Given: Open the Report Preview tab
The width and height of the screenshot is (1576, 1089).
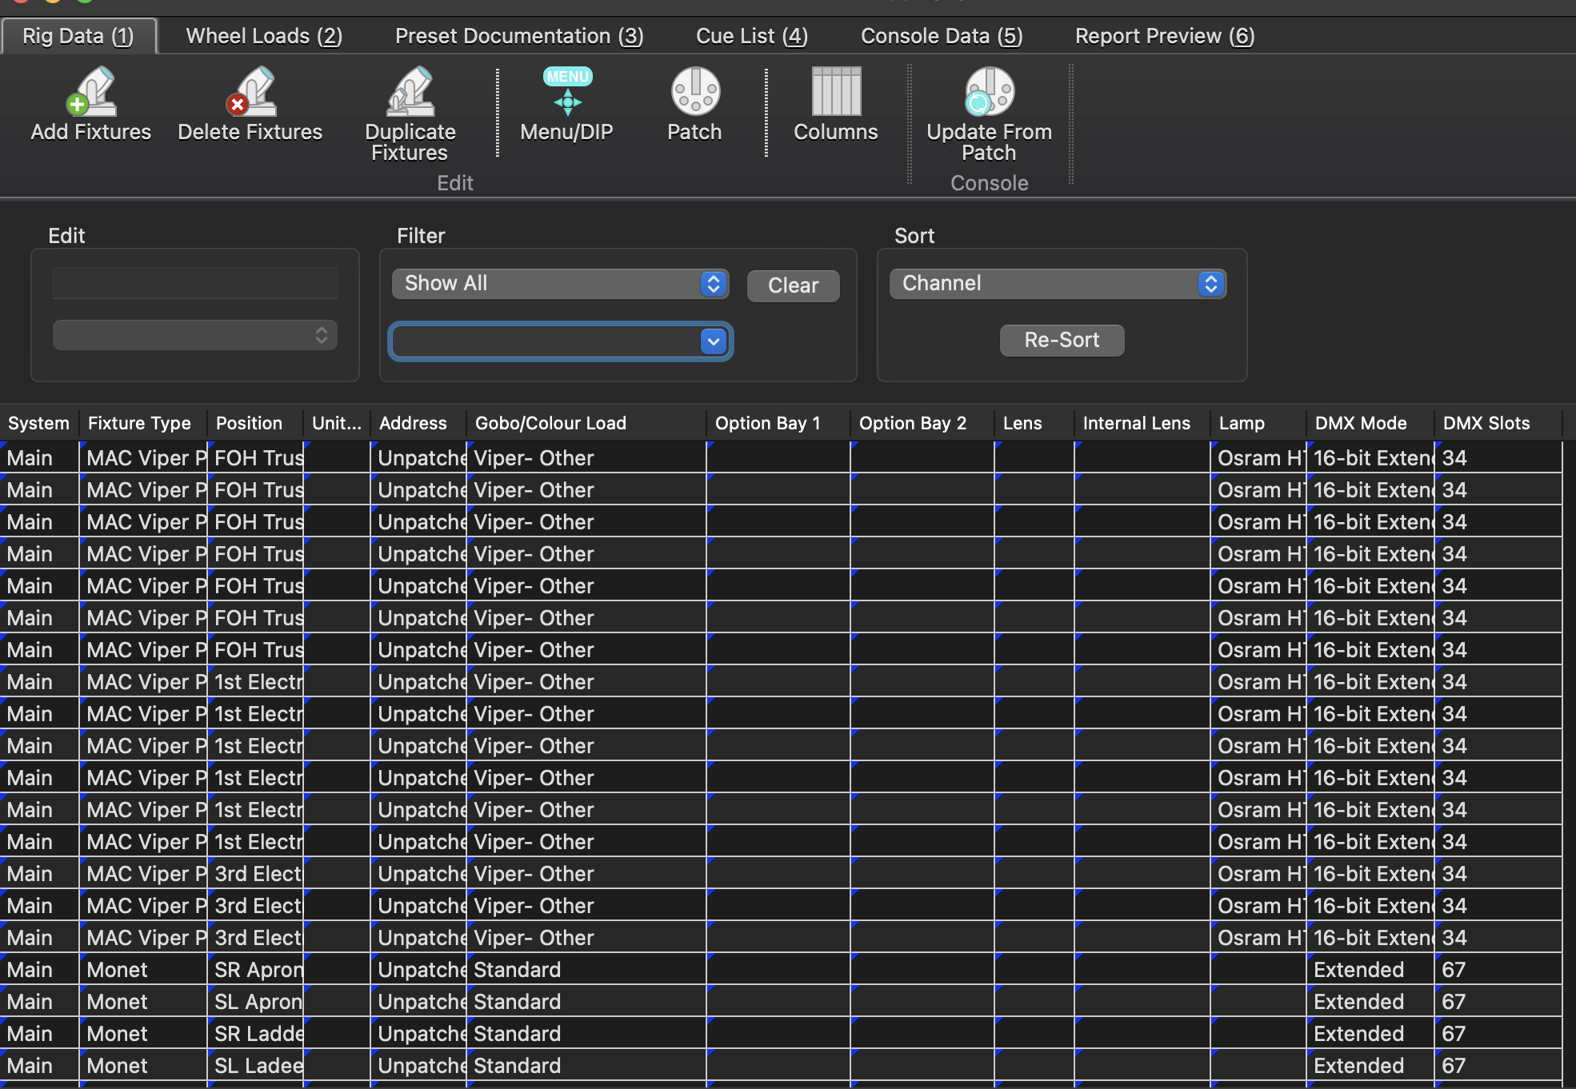Looking at the screenshot, I should pyautogui.click(x=1164, y=36).
